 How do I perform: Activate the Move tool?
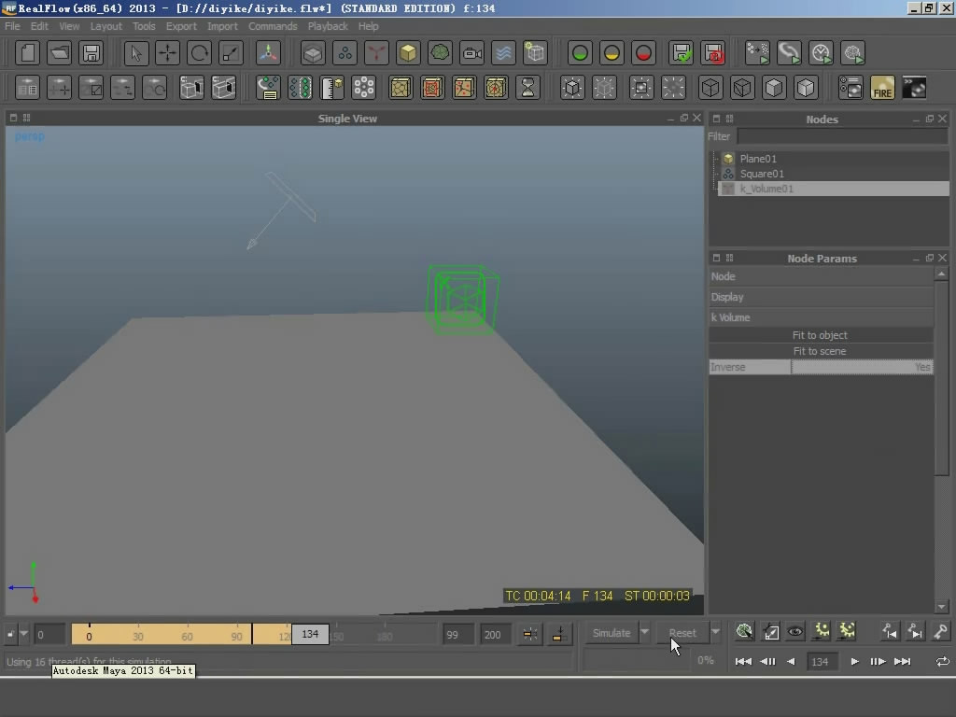pos(167,53)
